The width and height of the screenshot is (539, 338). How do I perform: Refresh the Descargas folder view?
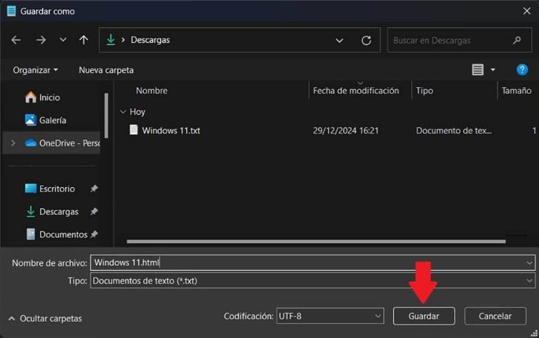[366, 41]
